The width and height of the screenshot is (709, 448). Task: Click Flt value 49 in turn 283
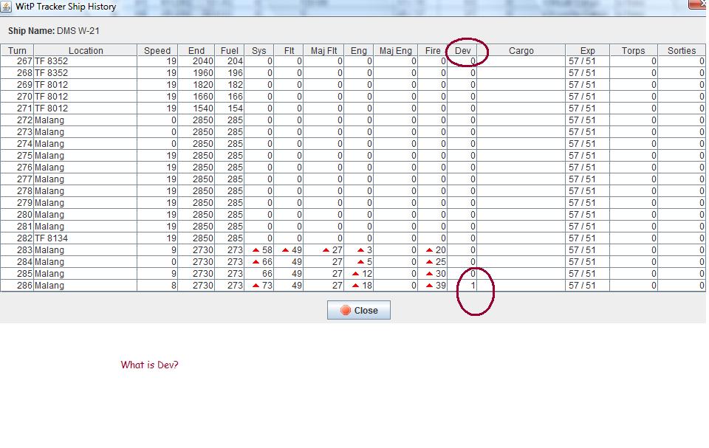tap(289, 250)
